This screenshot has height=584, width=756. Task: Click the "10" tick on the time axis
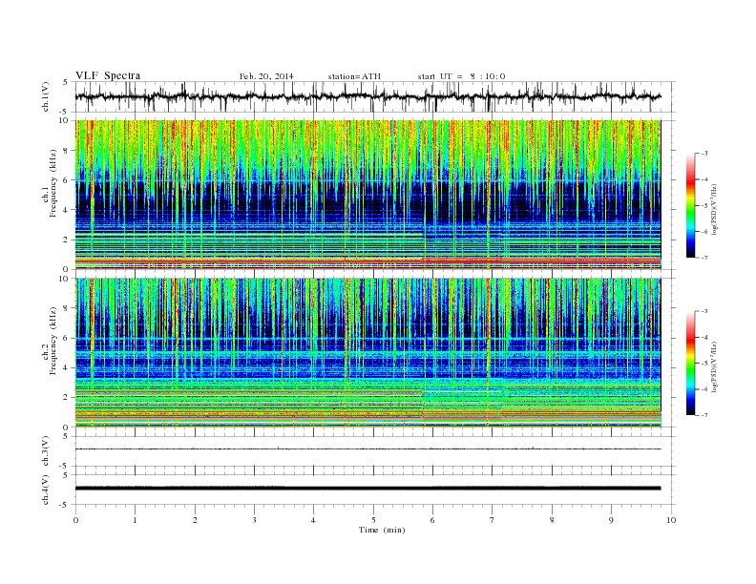coord(671,520)
